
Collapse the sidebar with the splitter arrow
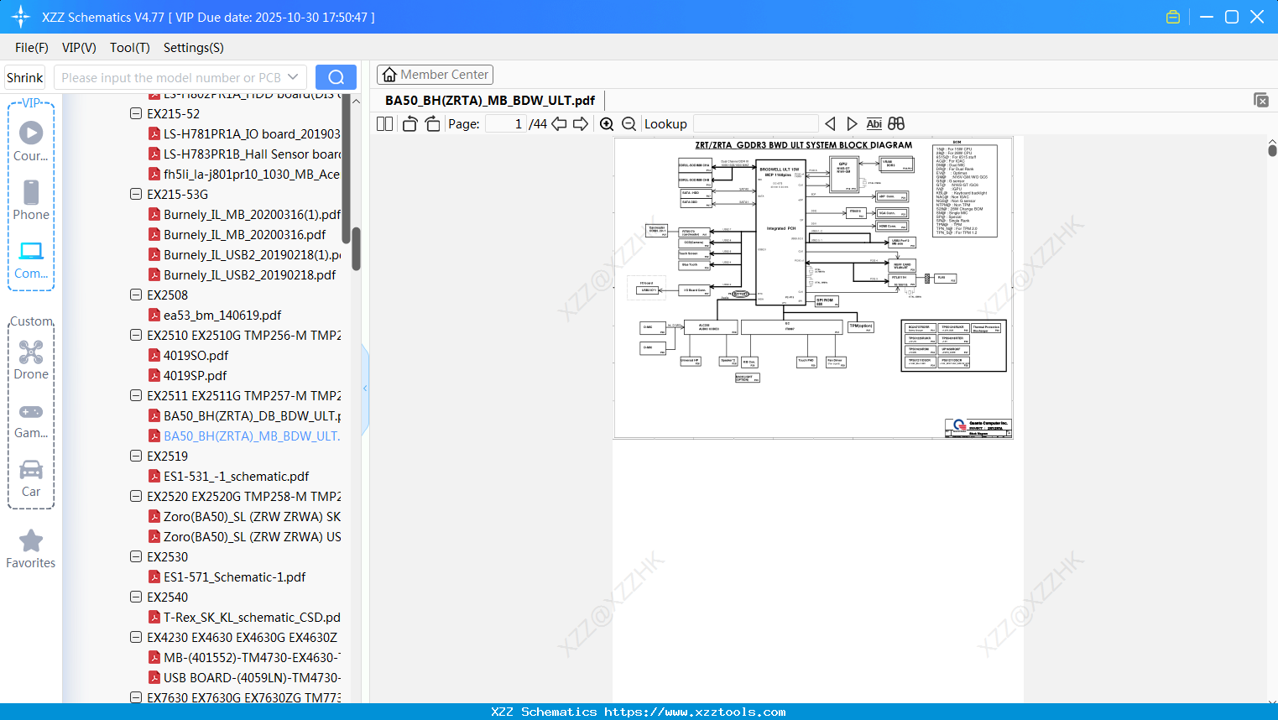pos(365,388)
